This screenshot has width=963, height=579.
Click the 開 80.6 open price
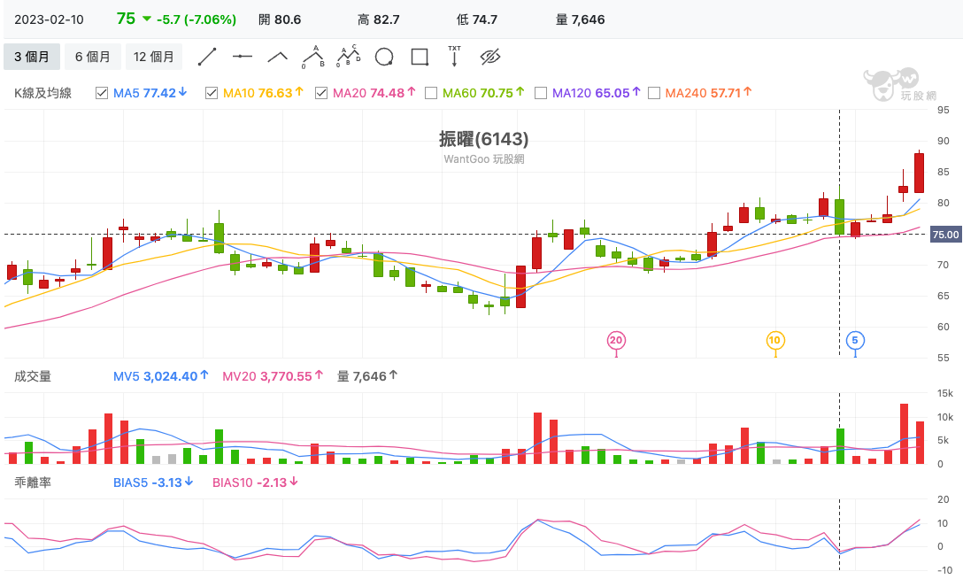click(280, 19)
